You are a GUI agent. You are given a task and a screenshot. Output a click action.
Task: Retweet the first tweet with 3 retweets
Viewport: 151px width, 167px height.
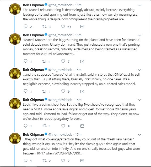coord(44,27)
